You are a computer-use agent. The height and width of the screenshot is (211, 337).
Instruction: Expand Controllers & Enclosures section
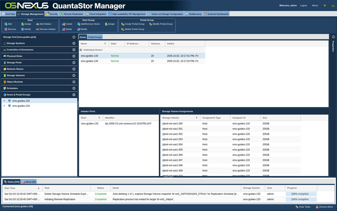point(74,50)
